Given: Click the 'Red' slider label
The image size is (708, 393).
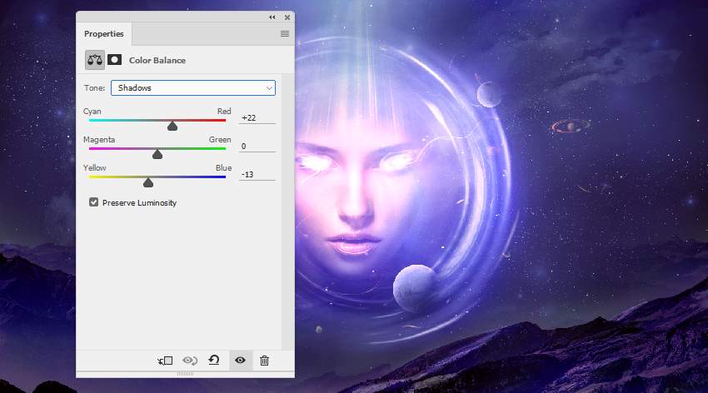Looking at the screenshot, I should pos(224,111).
